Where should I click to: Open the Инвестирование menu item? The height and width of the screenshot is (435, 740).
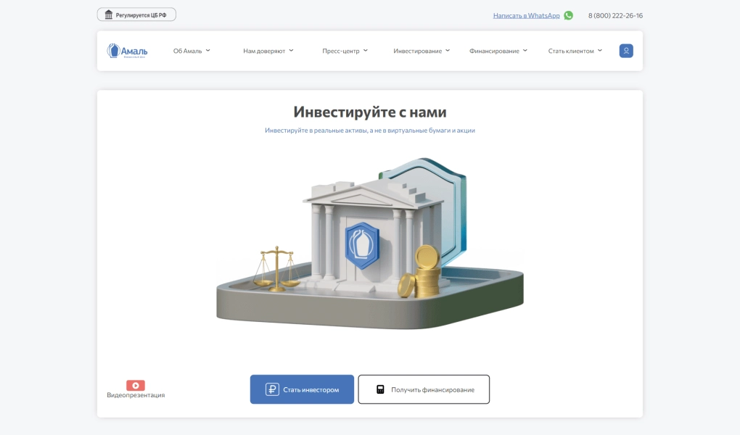[417, 51]
